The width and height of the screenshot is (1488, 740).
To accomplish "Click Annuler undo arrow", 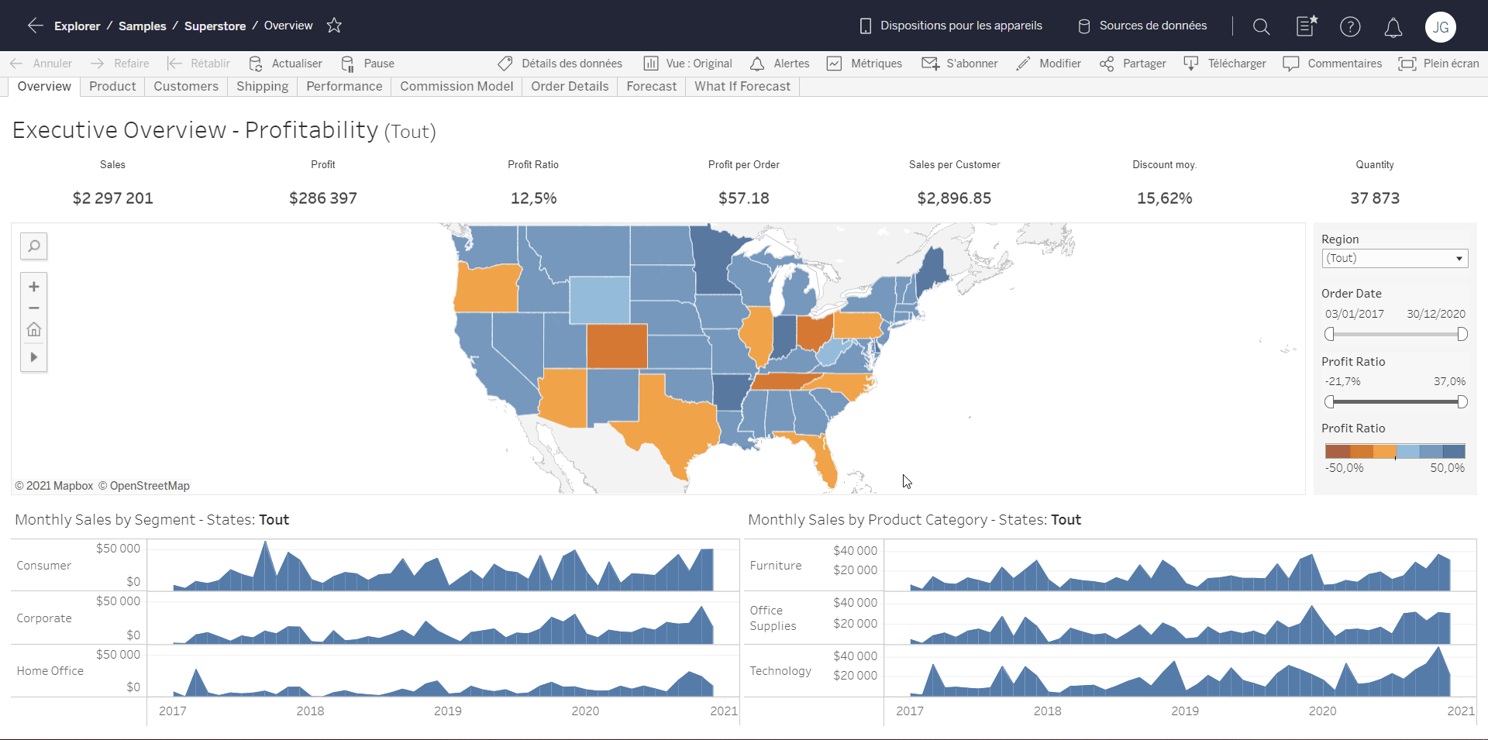I will (40, 64).
